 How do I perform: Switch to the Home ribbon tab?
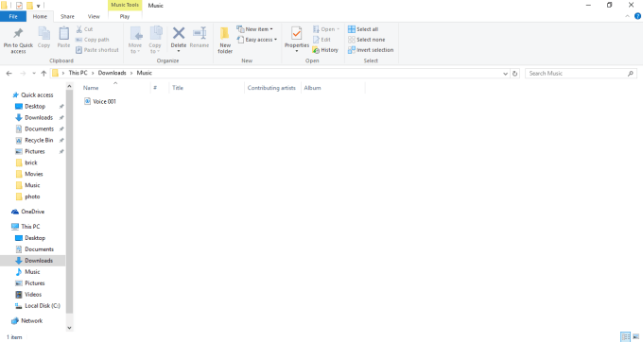[x=40, y=16]
